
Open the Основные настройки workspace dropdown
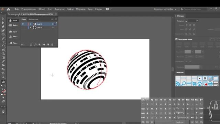(x=165, y=9)
